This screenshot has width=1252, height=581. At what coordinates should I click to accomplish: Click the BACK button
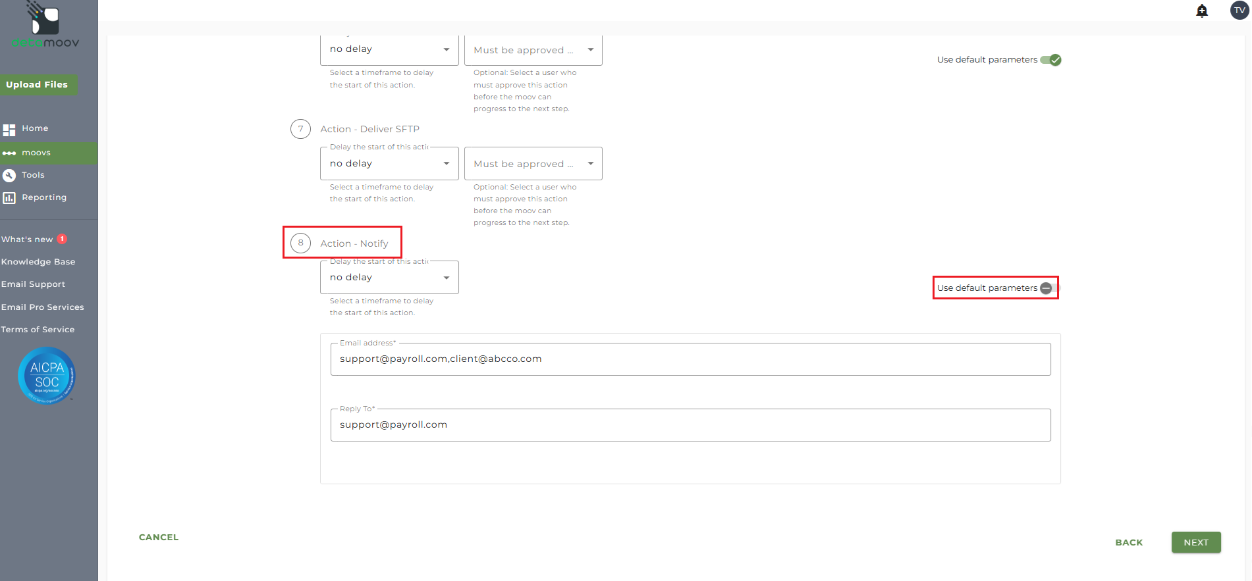coord(1129,543)
